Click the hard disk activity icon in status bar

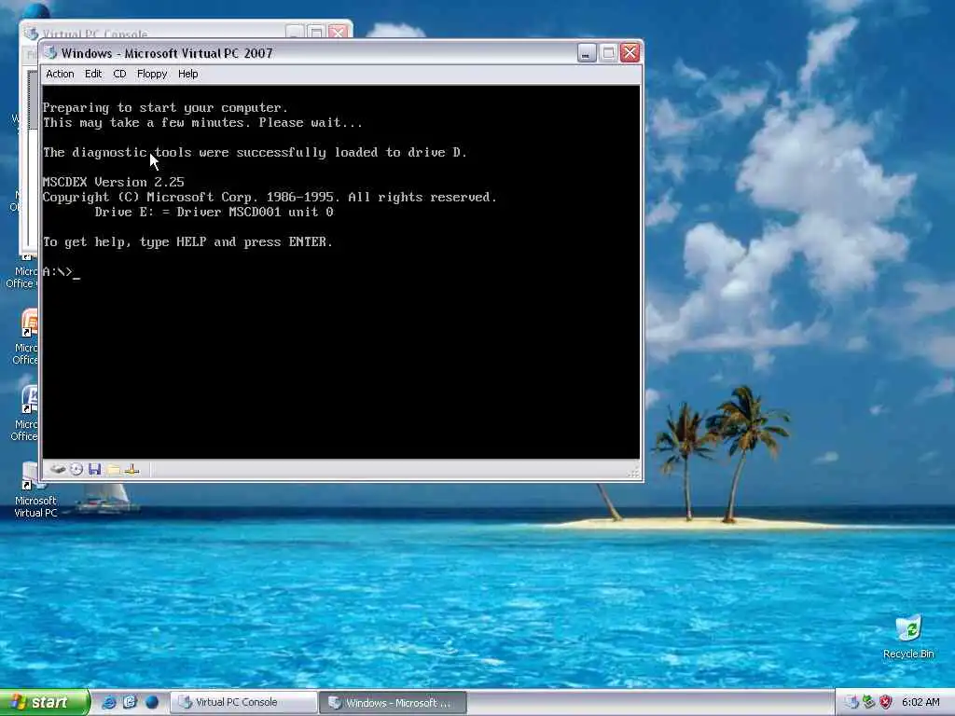tap(58, 470)
